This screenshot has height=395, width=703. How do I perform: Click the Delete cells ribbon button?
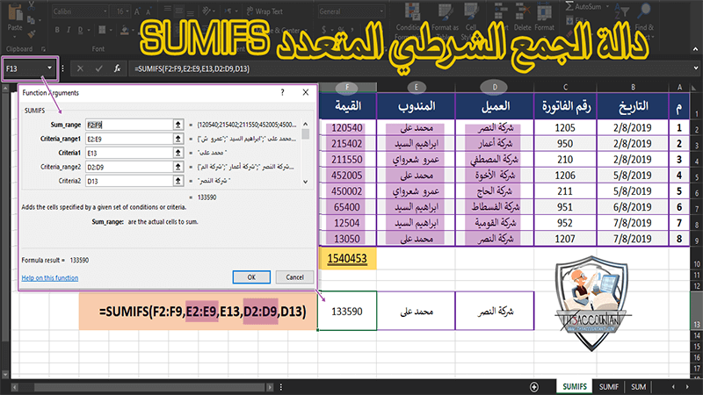[522, 17]
